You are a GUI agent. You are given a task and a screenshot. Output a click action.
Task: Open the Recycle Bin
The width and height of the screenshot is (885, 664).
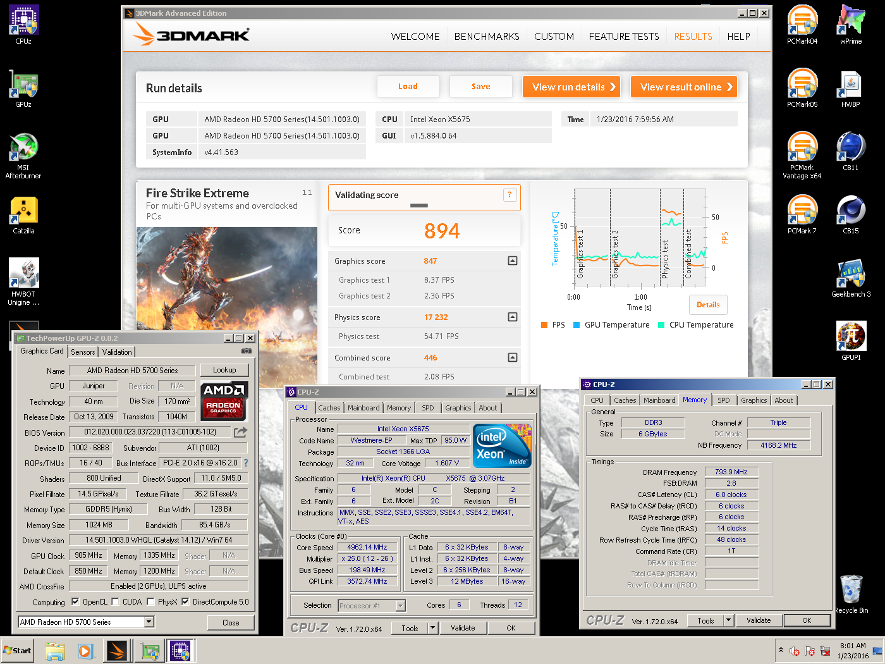pos(851,594)
